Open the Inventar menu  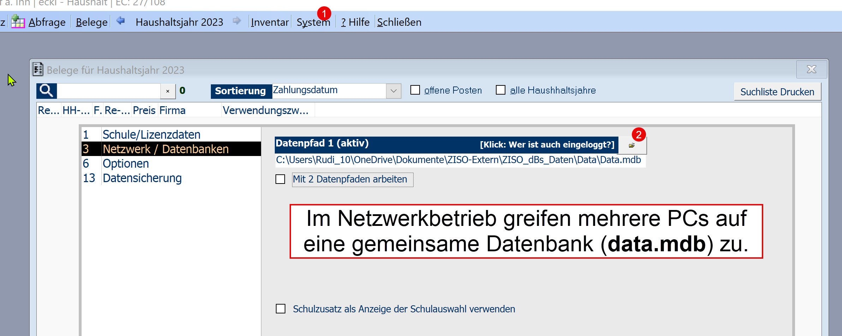click(269, 22)
